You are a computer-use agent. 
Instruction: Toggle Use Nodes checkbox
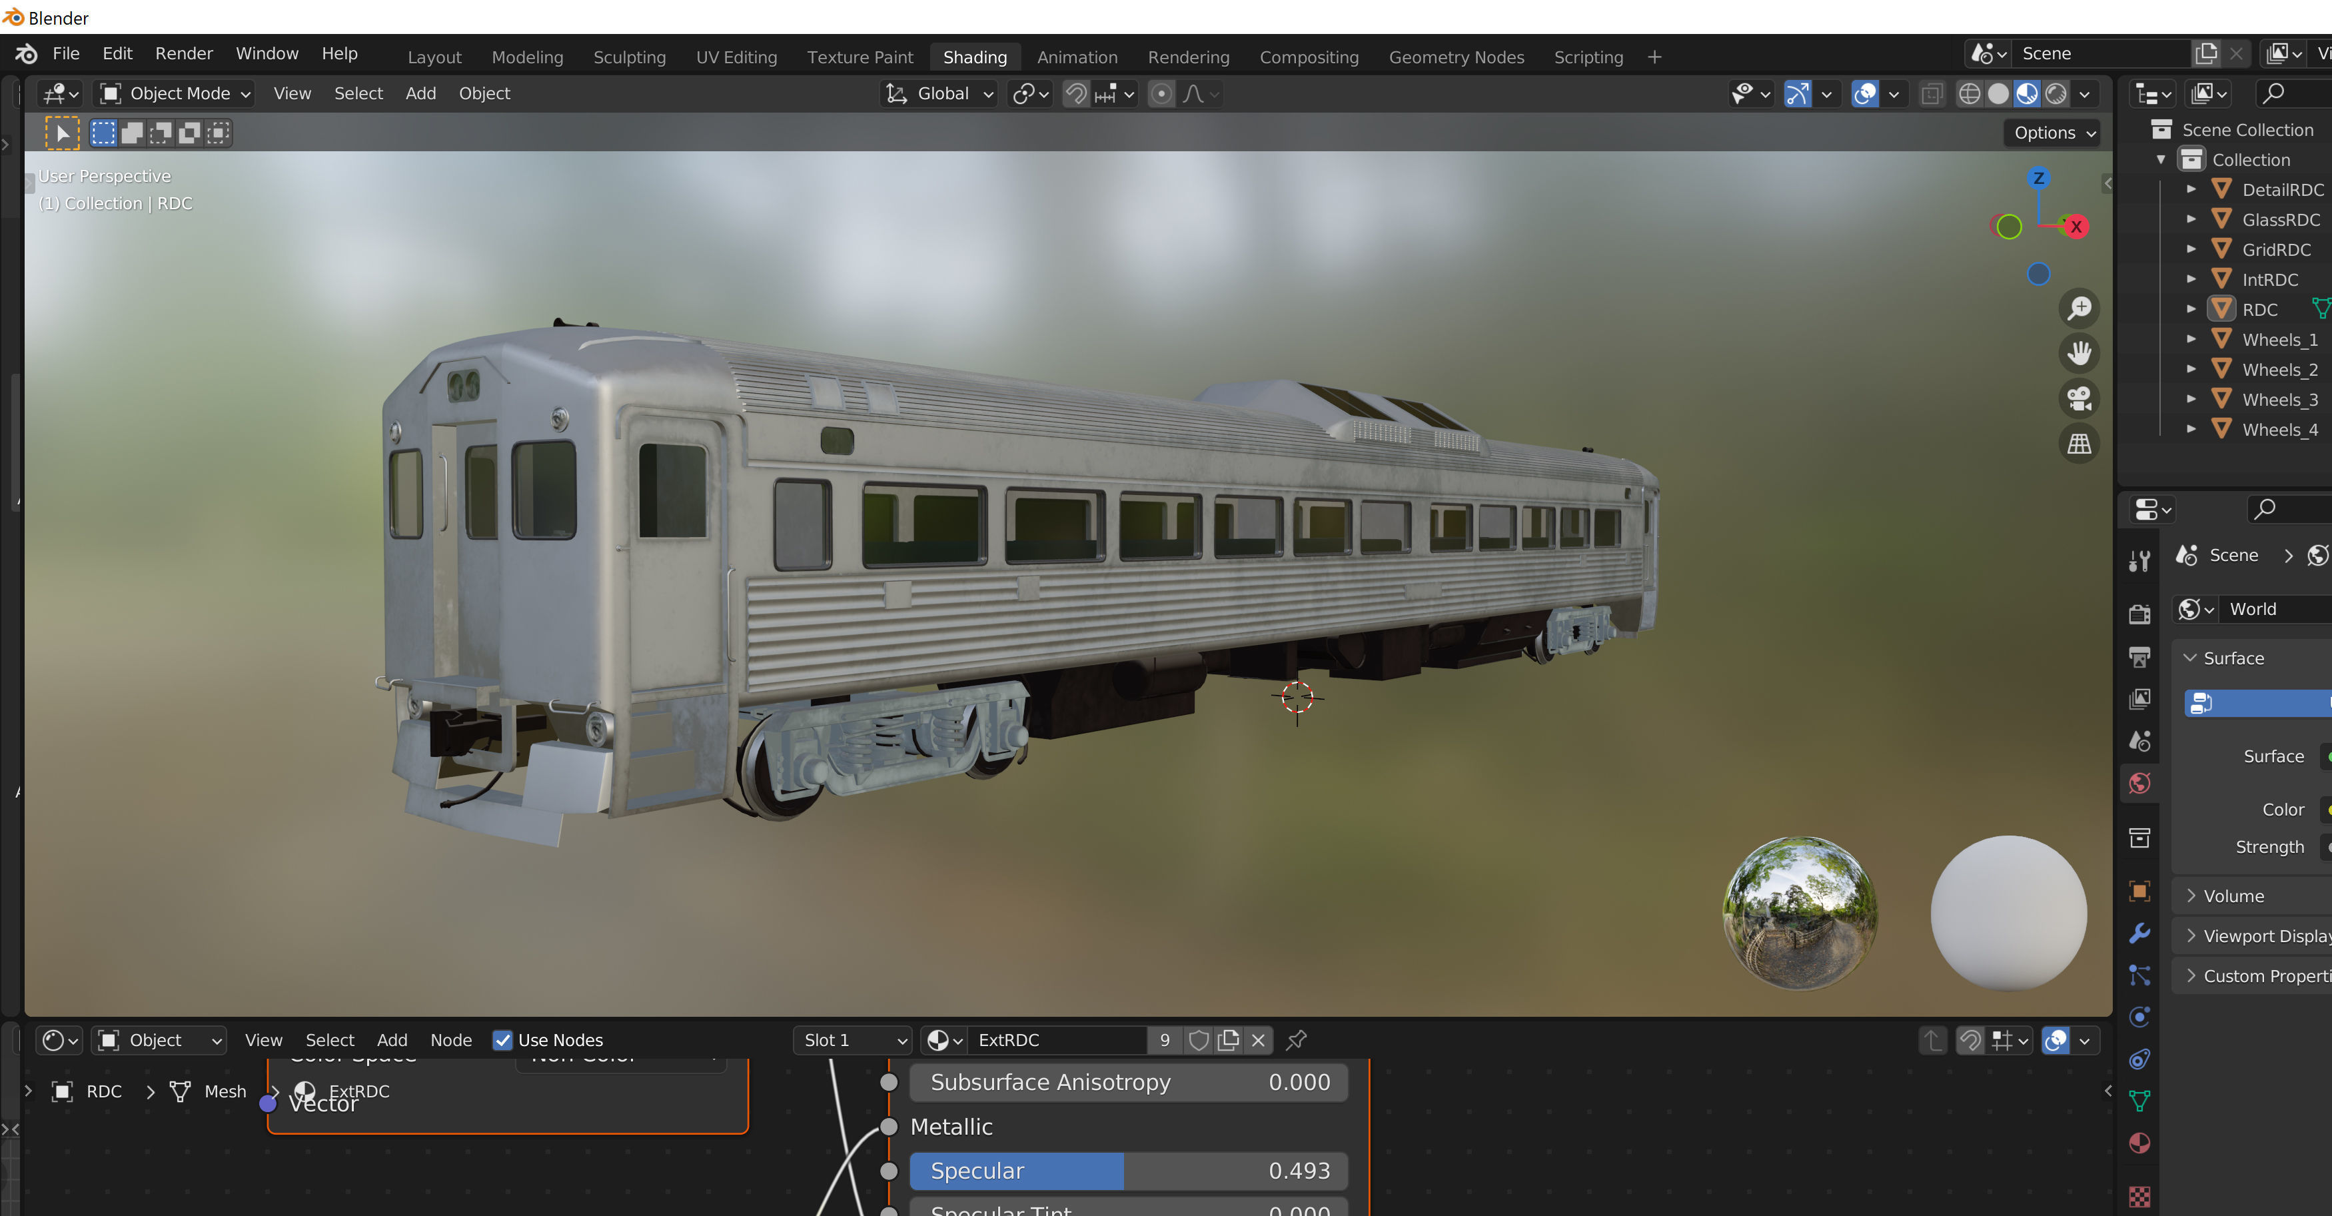502,1040
